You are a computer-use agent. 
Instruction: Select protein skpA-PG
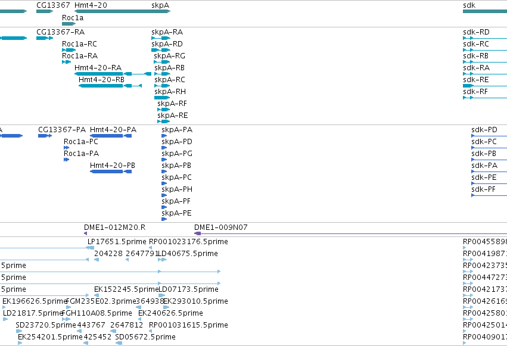click(177, 154)
